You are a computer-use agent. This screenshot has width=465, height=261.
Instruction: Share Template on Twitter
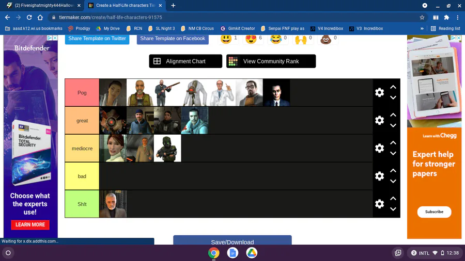[x=97, y=39]
